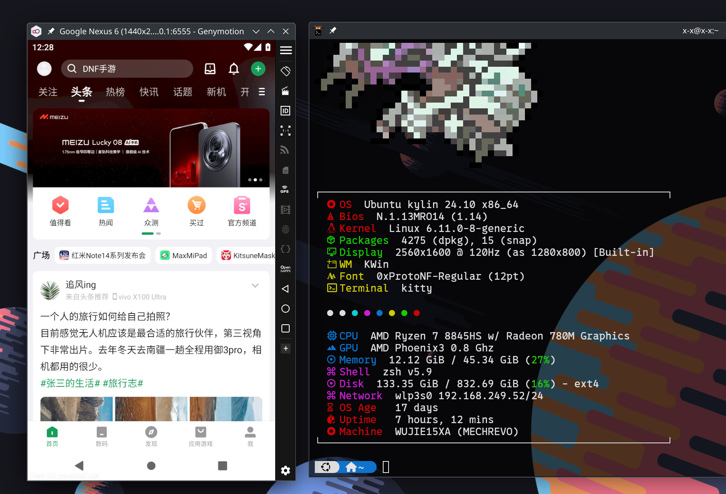Open the screencast film icon tool
The width and height of the screenshot is (726, 494).
[x=285, y=210]
